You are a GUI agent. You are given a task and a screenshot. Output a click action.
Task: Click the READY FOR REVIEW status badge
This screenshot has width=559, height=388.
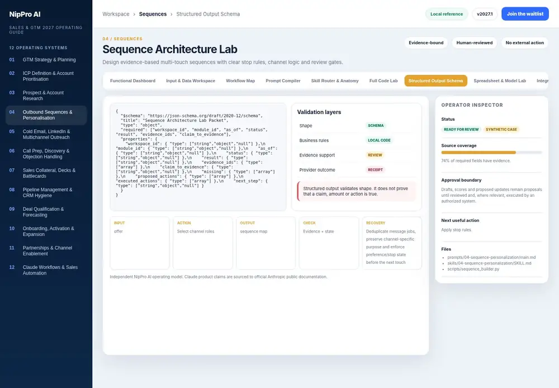coord(461,130)
